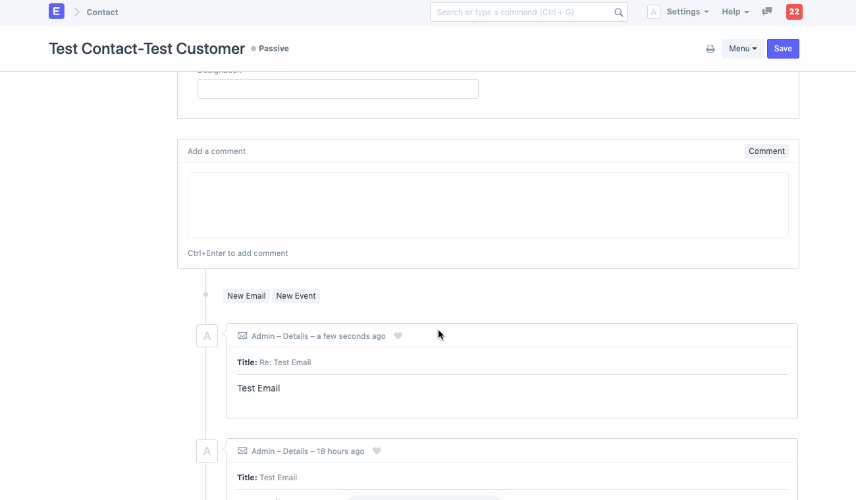Open the Contact breadcrumb
The width and height of the screenshot is (856, 500).
pyautogui.click(x=102, y=12)
